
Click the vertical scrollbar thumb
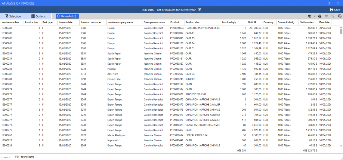341,31
